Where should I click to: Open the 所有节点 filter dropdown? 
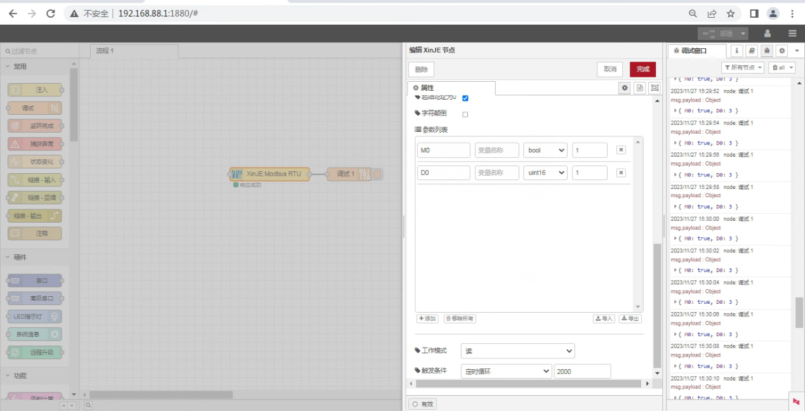[x=743, y=67]
